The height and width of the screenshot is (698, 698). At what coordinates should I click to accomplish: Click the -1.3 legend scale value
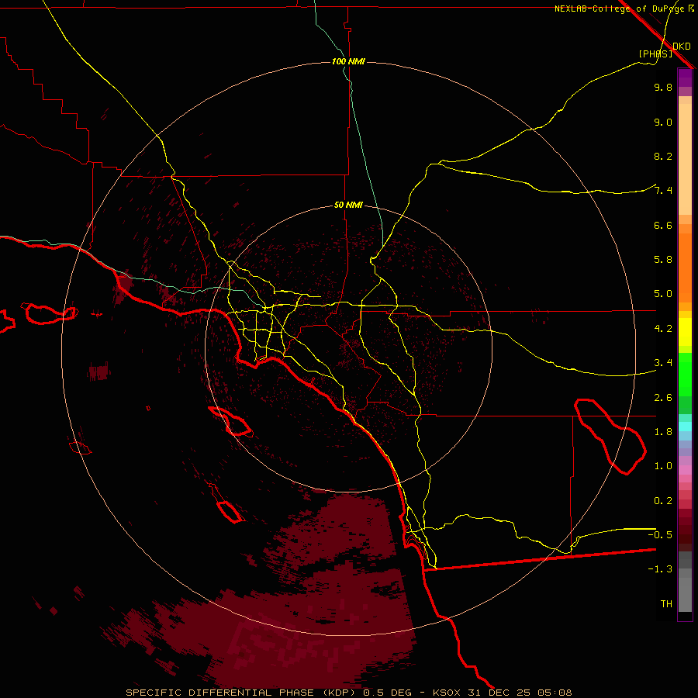click(x=660, y=569)
